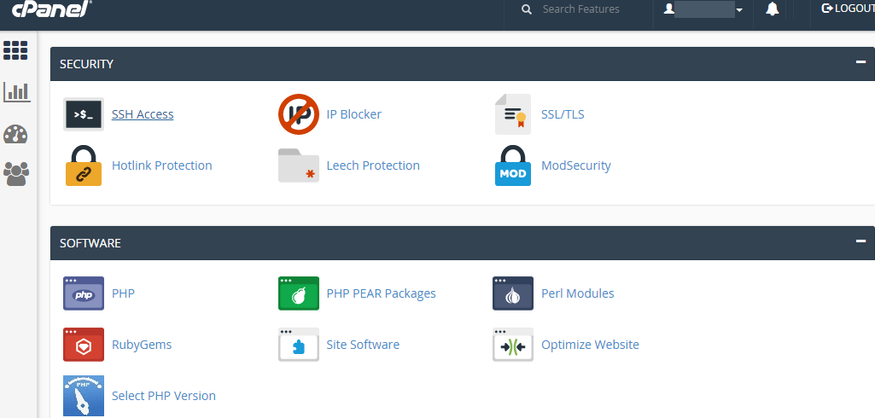Screen dimensions: 875x418
Task: Open the Optimize Website icon
Action: 513,345
